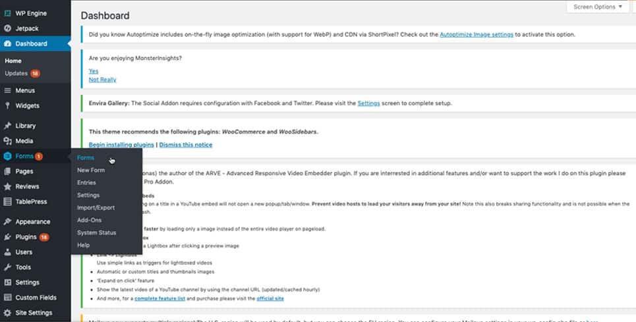Open Updates under Dashboard
The image size is (636, 322).
coord(16,73)
